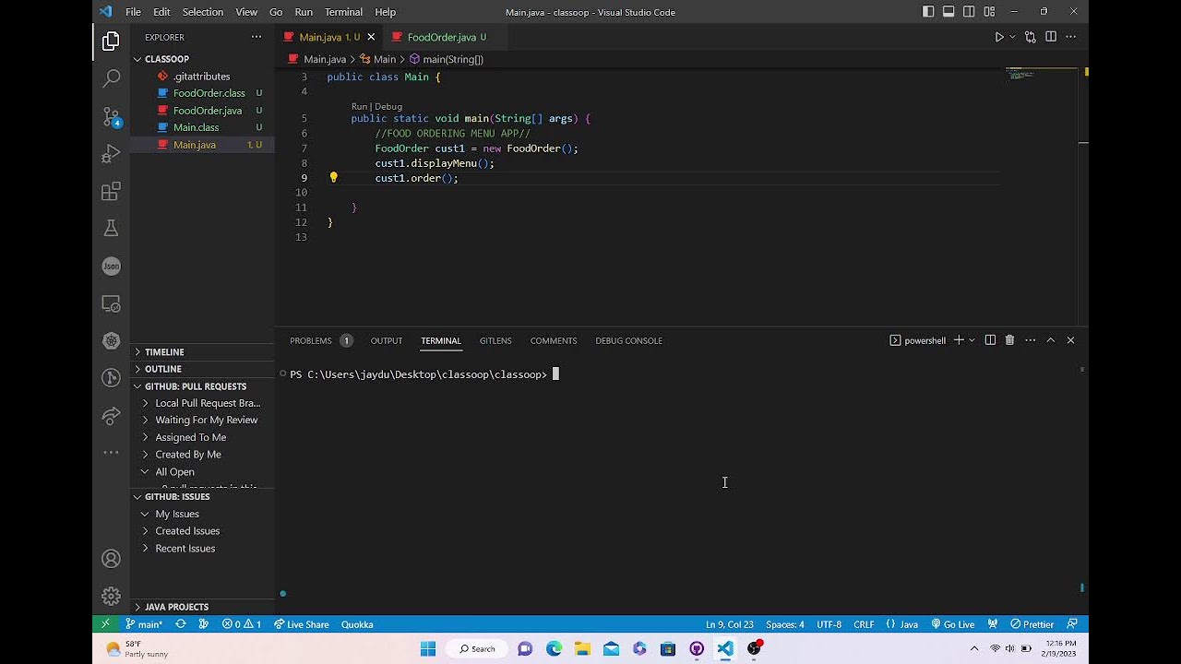Open the Selection menu

click(203, 12)
